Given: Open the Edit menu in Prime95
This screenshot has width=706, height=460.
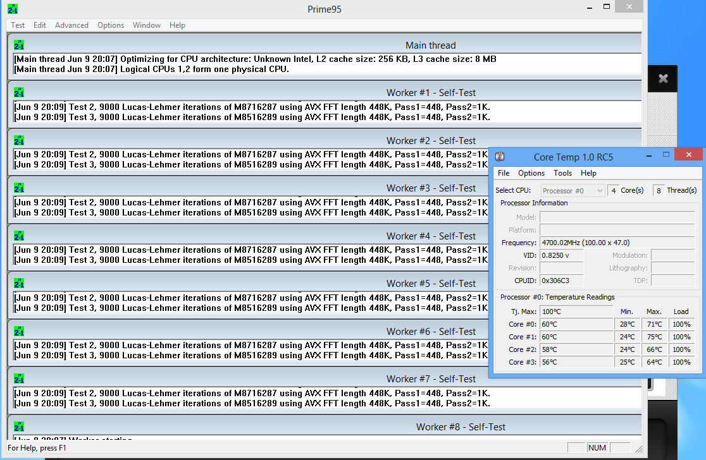Looking at the screenshot, I should (x=40, y=25).
